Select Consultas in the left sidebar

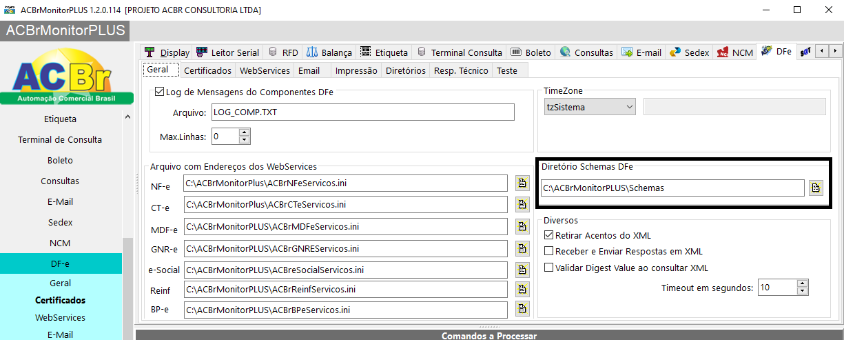click(x=61, y=181)
